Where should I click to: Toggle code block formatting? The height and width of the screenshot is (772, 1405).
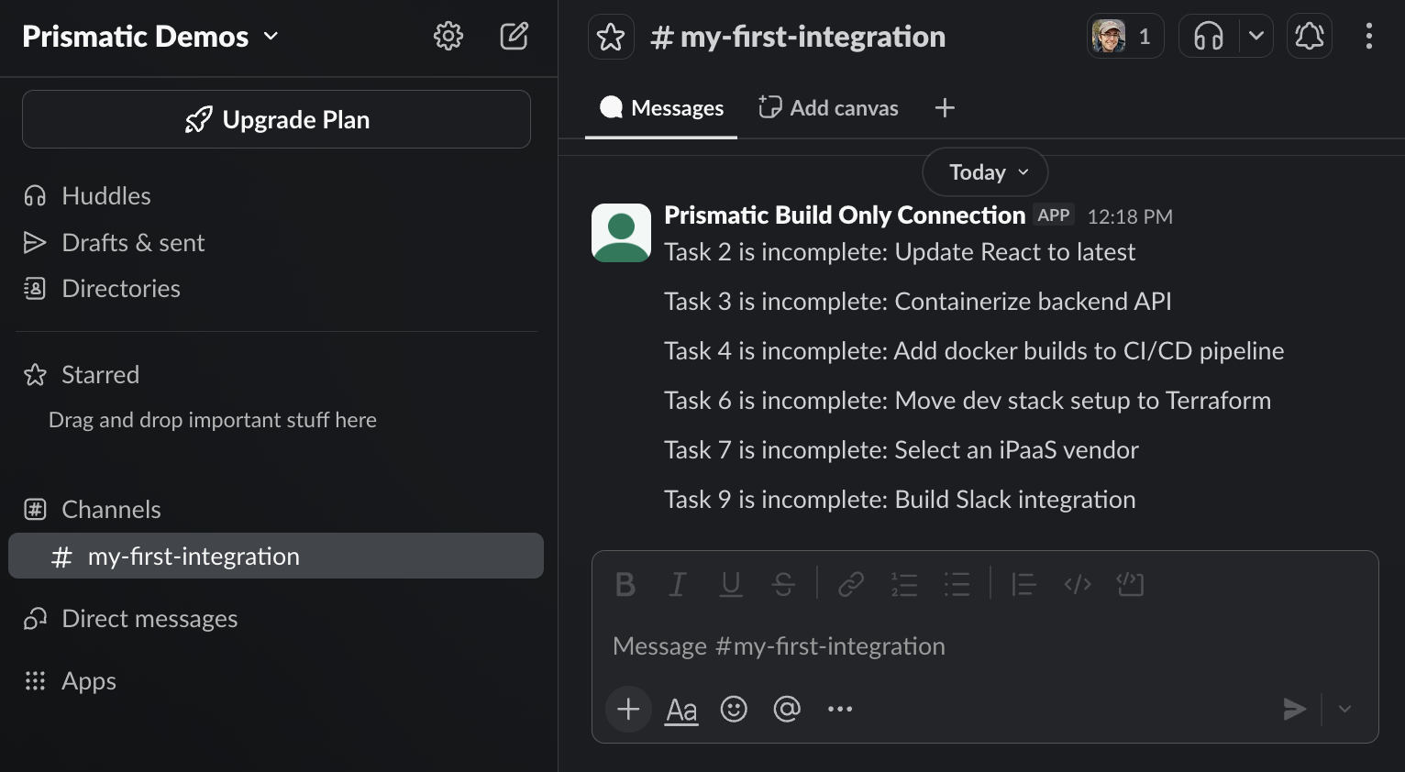click(1130, 584)
